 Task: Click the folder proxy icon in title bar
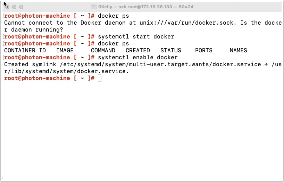pos(94,7)
